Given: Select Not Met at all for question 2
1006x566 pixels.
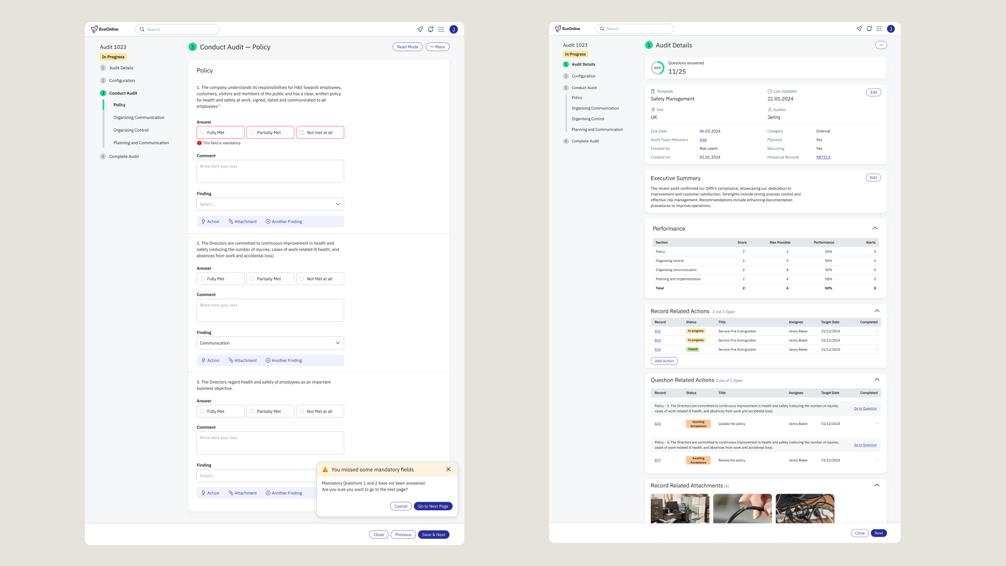Looking at the screenshot, I should (x=320, y=279).
